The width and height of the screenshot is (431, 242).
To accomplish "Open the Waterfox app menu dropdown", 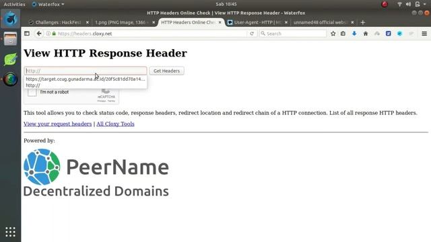I will tap(48, 4).
